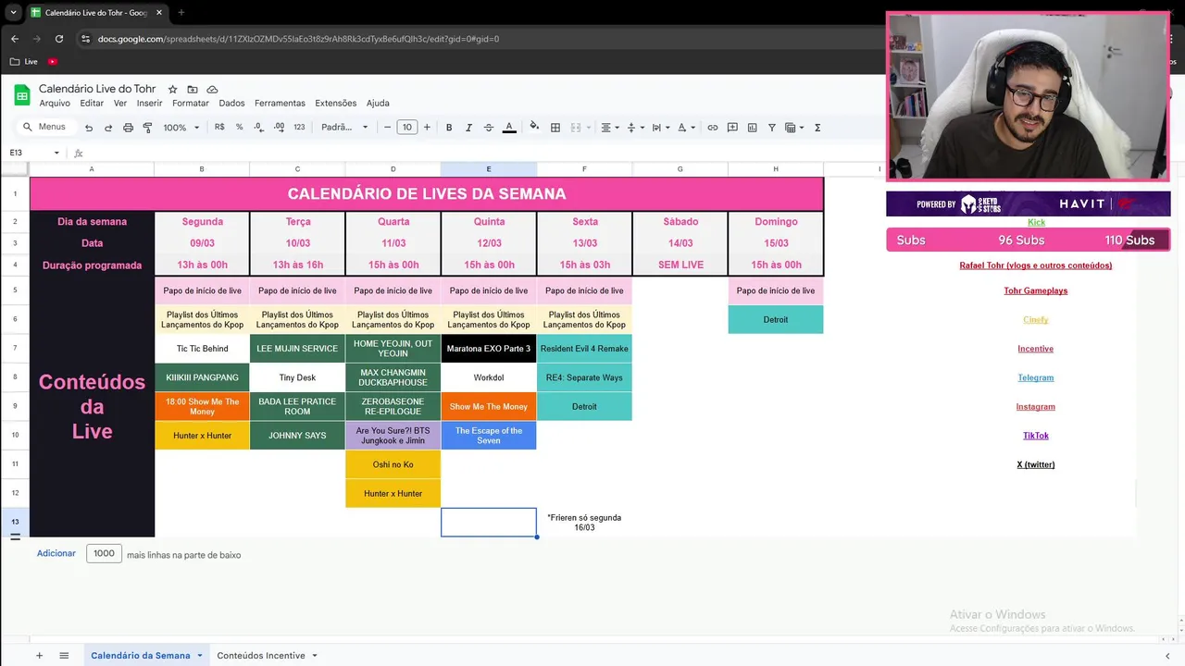Open the vertical align dropdown

(634, 128)
